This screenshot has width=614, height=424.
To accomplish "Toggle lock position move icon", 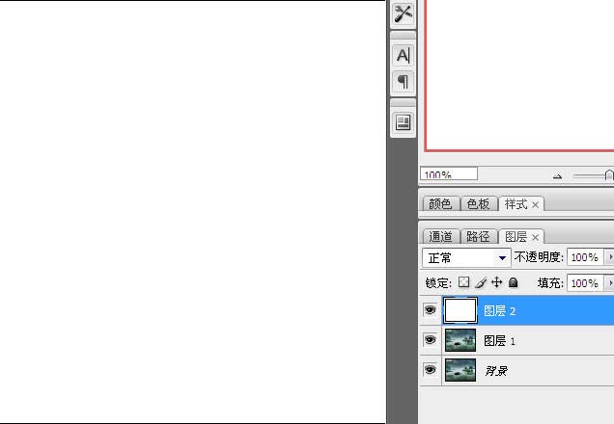I will point(496,282).
